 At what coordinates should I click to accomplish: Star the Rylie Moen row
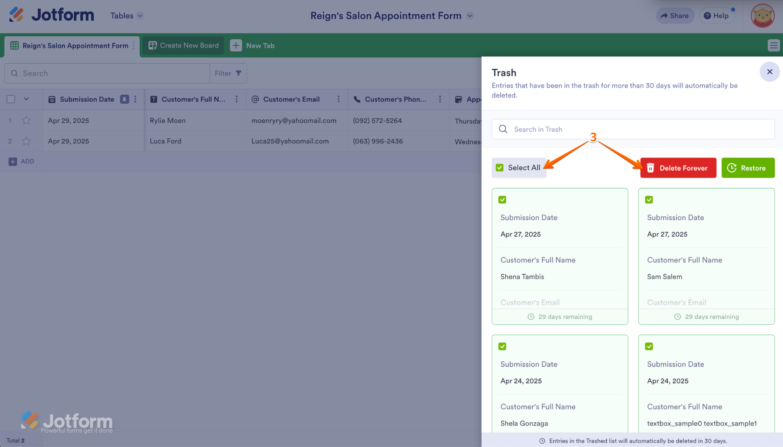(26, 120)
